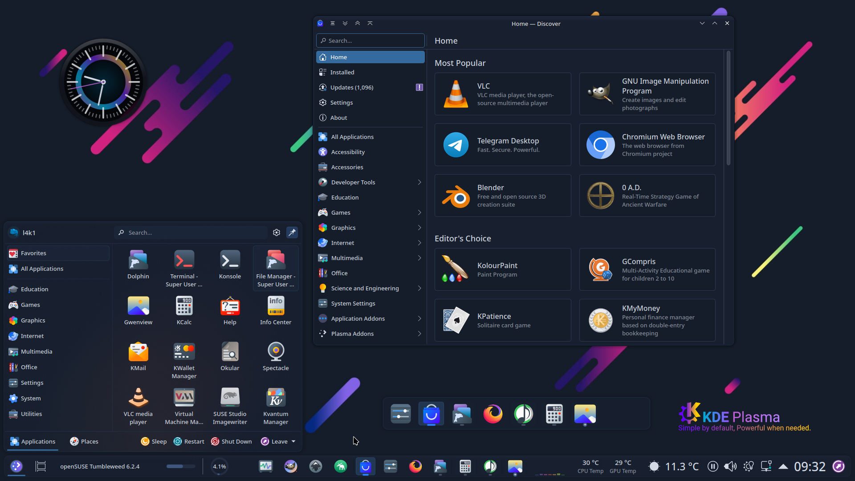Viewport: 855px width, 481px height.
Task: Click the Shut Down button
Action: click(231, 441)
